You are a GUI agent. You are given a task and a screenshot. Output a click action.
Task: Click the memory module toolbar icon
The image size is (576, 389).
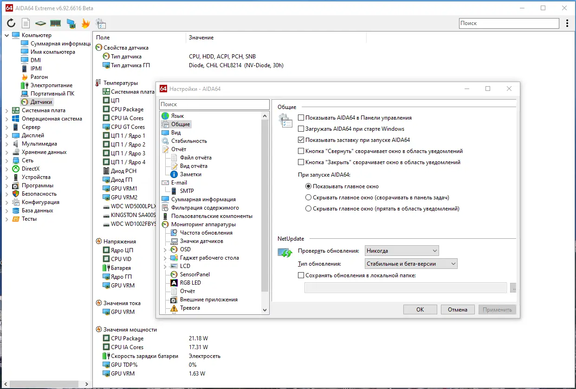pyautogui.click(x=56, y=23)
